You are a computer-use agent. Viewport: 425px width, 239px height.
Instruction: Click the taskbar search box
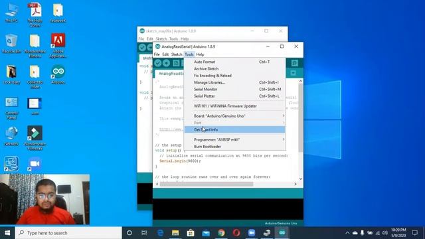68,233
